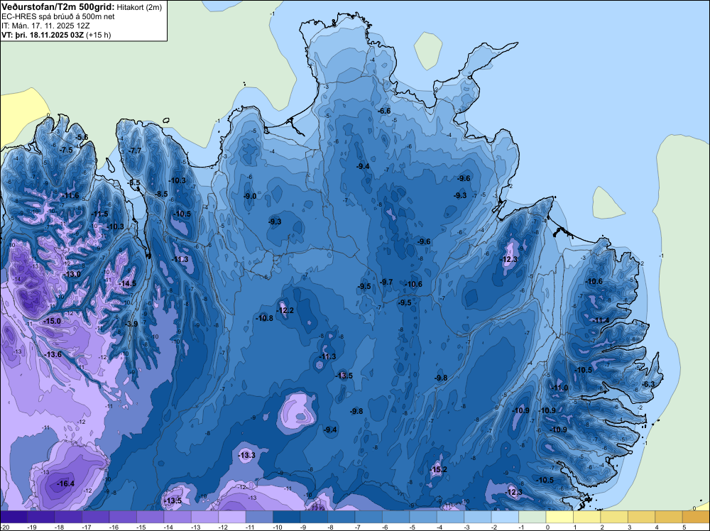
Task: Click the -12.2 temperature reading
Action: 285,310
